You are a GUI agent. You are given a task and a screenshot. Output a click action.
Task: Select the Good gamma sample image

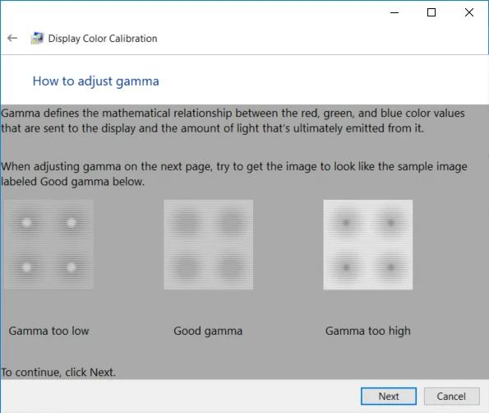[x=208, y=244]
